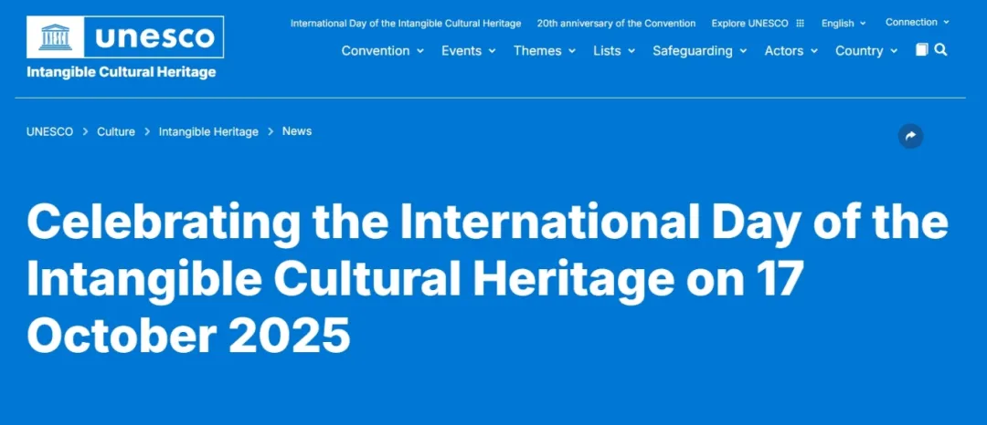
Task: Open the Lists menu
Action: [613, 51]
